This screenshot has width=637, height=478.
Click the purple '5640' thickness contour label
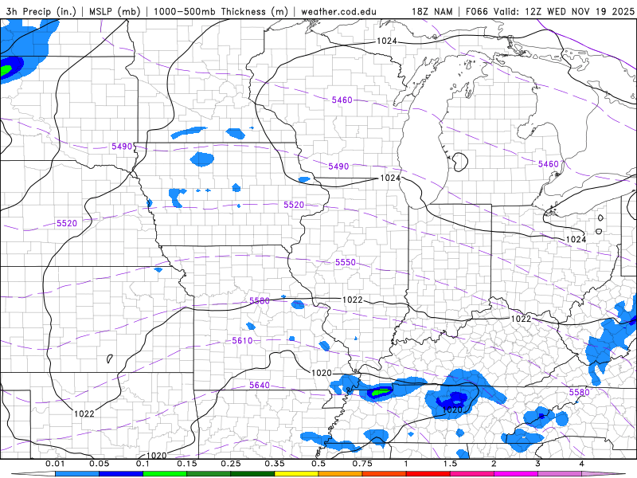pyautogui.click(x=260, y=385)
